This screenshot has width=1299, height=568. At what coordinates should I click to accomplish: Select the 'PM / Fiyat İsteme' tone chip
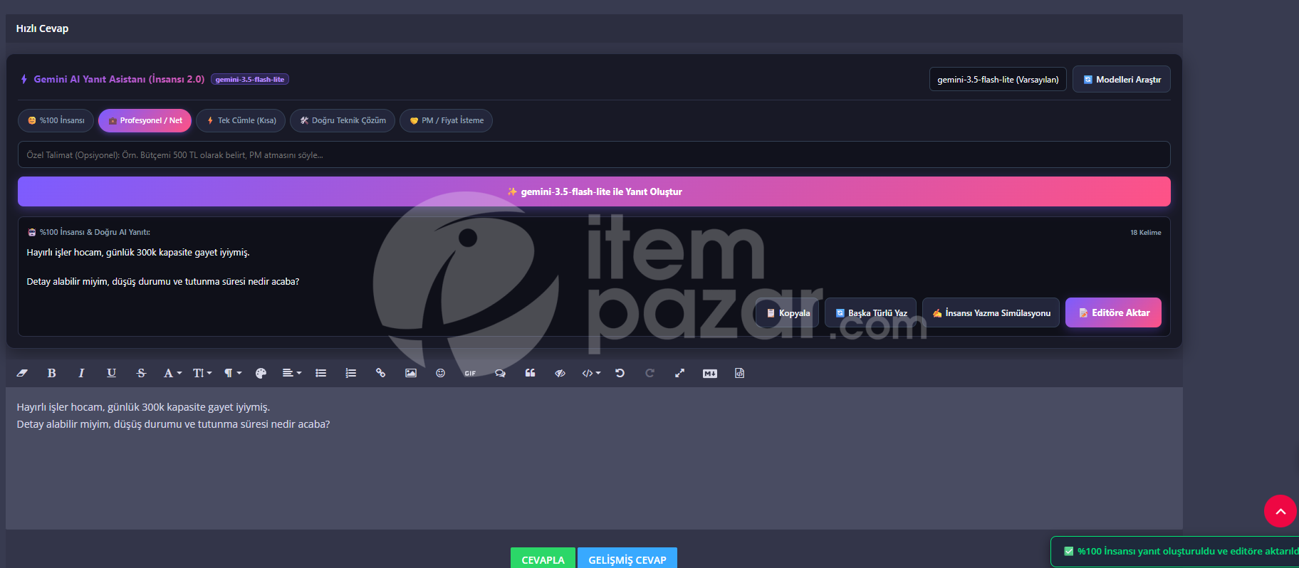(x=446, y=120)
